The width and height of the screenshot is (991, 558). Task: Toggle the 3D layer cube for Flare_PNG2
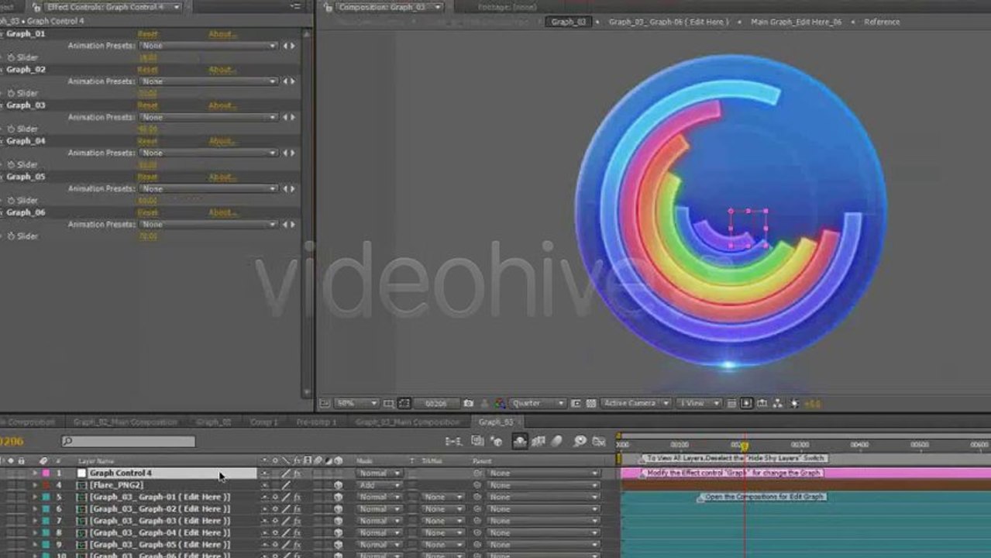point(339,485)
